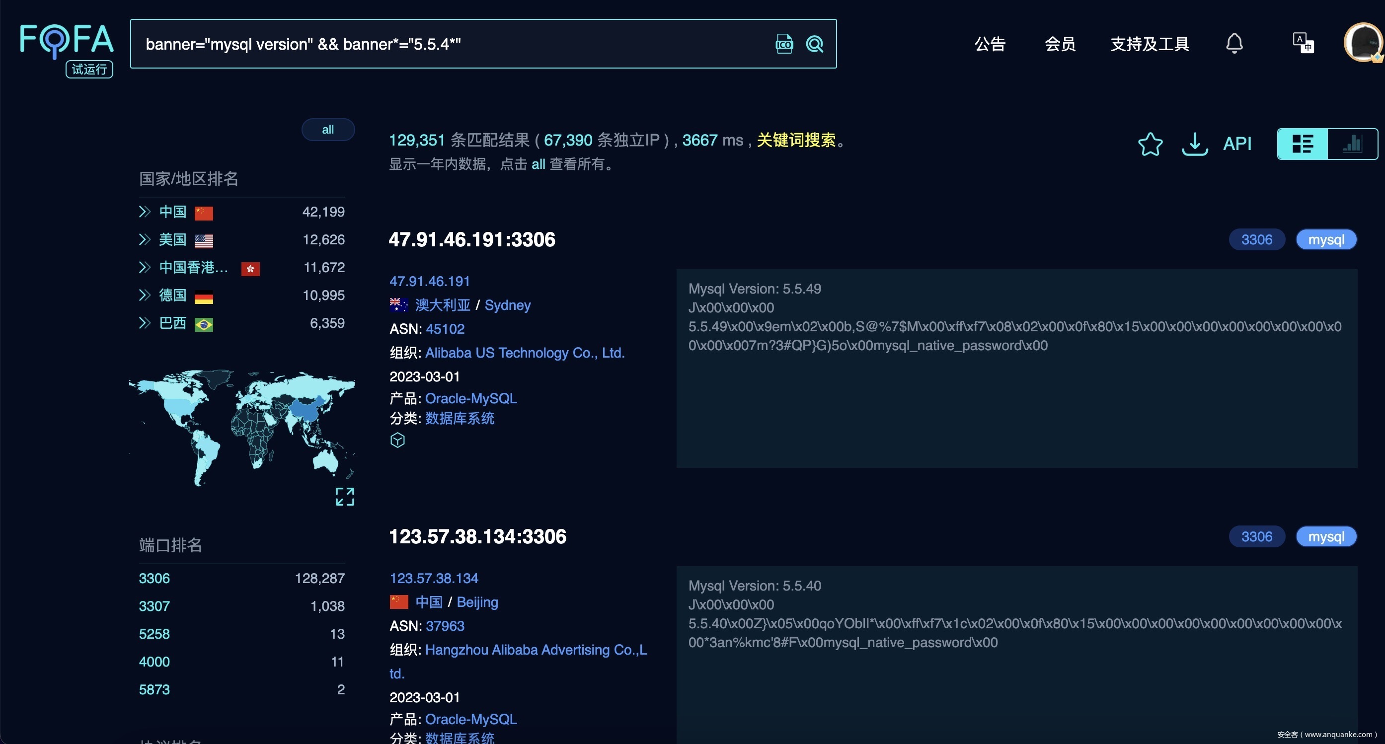The width and height of the screenshot is (1385, 744).
Task: Switch to chart statistics view
Action: (1352, 144)
